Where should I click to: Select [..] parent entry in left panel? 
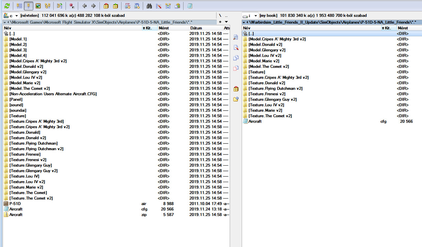[116, 34]
